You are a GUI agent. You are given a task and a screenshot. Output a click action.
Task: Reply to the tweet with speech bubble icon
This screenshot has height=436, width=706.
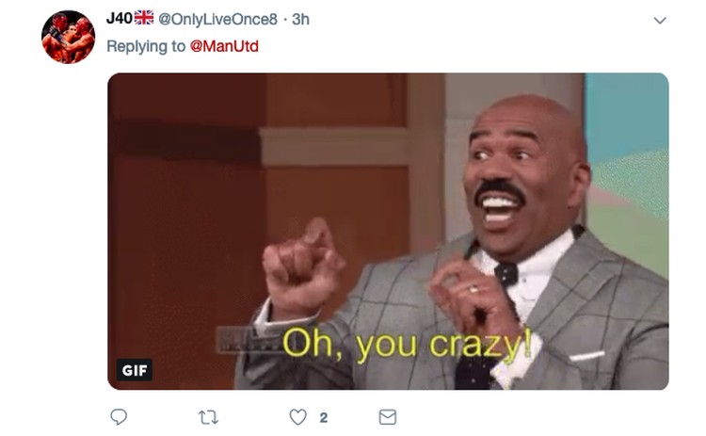[x=119, y=416]
